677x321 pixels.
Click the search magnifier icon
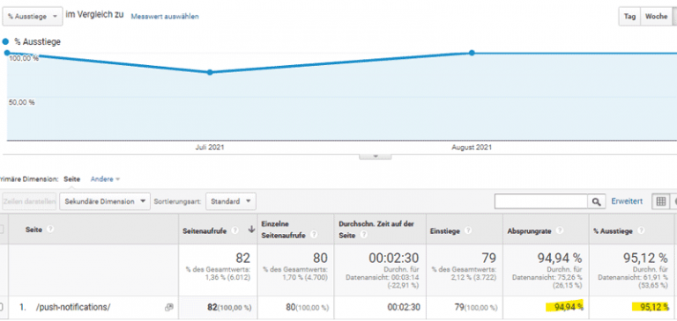596,201
